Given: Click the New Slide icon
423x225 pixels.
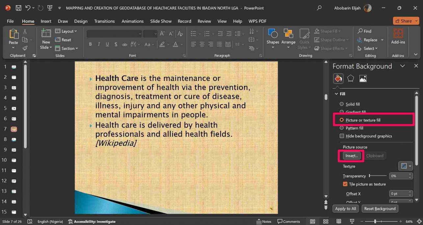Looking at the screenshot, I should pos(46,34).
